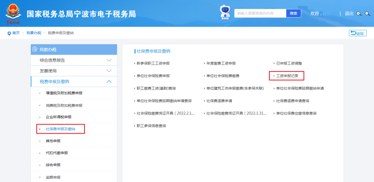Click the zoom out magnifier icon
Image resolution: width=374 pixels, height=182 pixels.
coord(367,13)
